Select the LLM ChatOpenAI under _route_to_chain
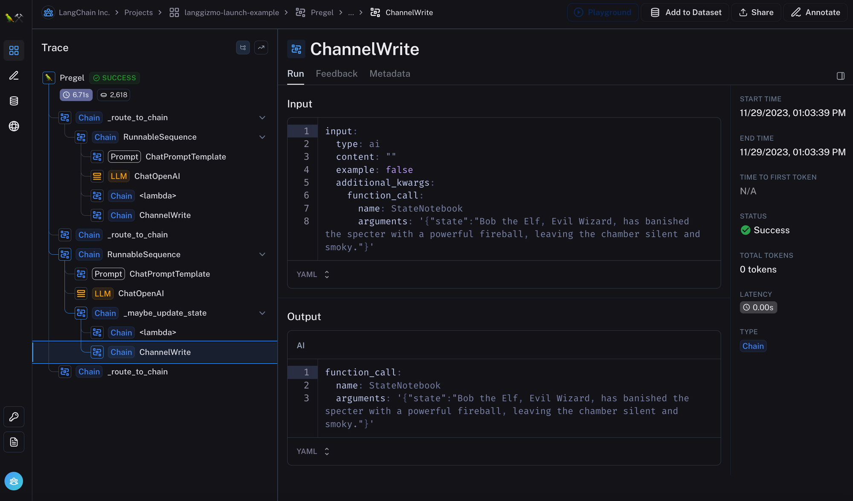Viewport: 853px width, 501px height. click(157, 176)
